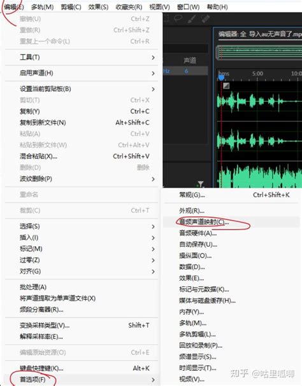Expand the 波纹删除(P) submenu
Image resolution: width=302 pixels, height=386 pixels.
pos(82,179)
